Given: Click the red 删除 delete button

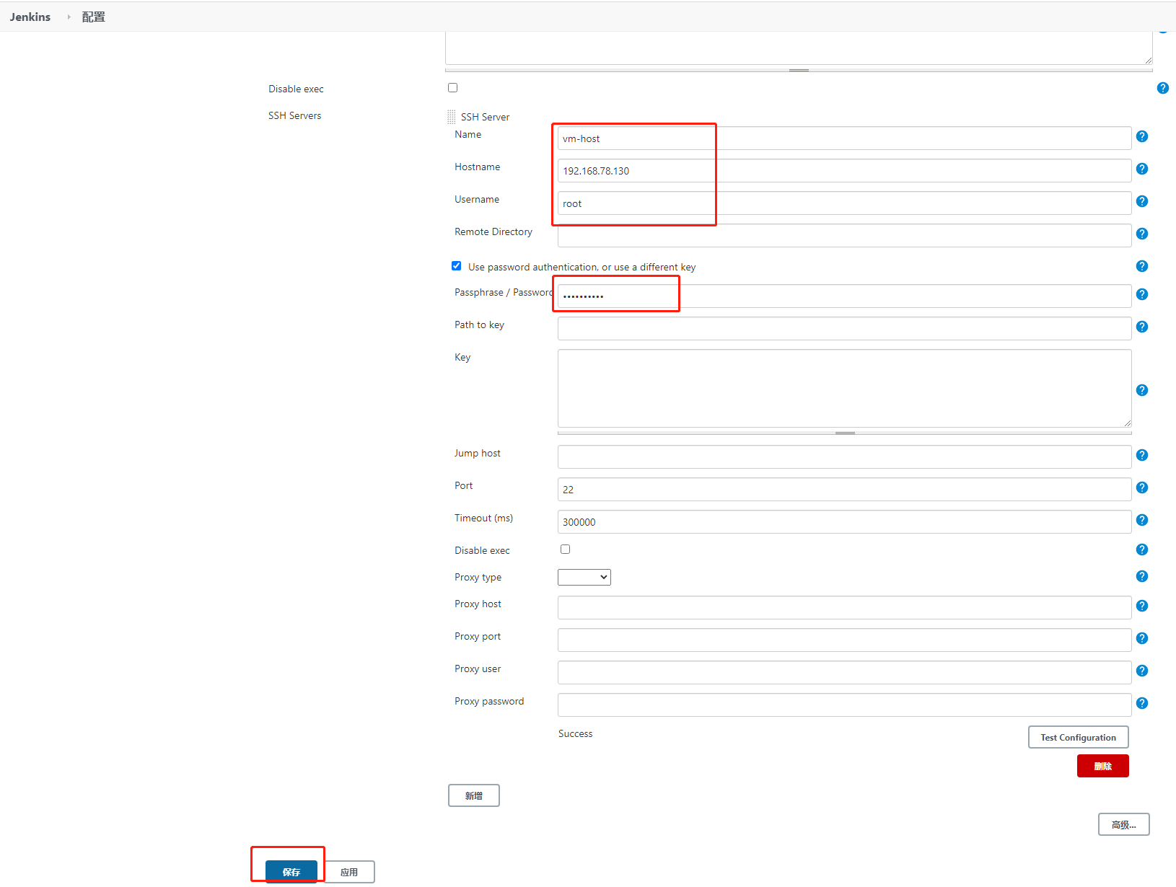Looking at the screenshot, I should pos(1102,766).
